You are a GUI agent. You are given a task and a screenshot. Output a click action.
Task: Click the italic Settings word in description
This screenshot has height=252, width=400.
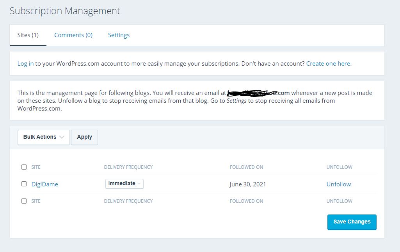236,101
